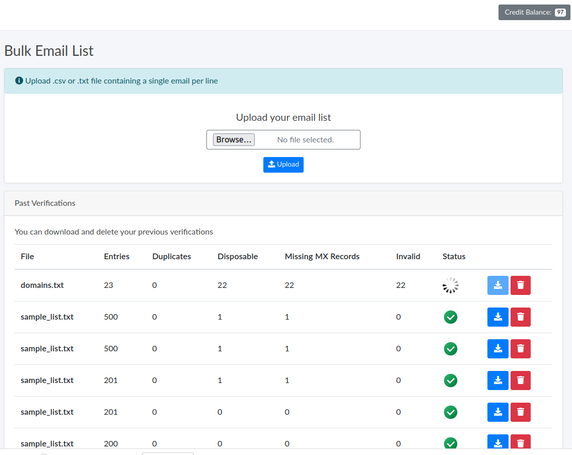Click the 'File' column header

coord(27,256)
